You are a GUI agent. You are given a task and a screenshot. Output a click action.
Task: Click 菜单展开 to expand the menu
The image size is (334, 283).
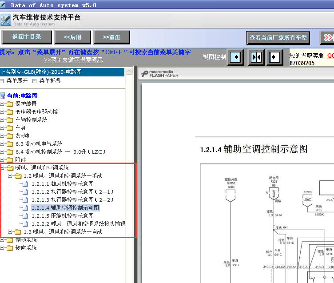click(x=17, y=81)
